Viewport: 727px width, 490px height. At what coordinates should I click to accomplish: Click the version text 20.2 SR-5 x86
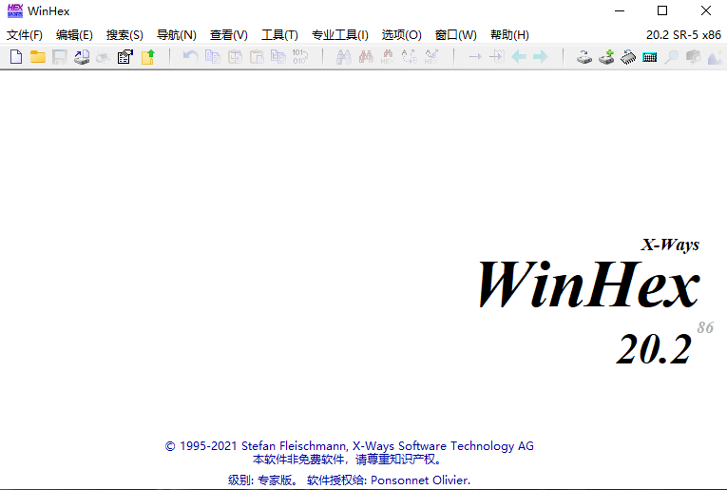683,35
